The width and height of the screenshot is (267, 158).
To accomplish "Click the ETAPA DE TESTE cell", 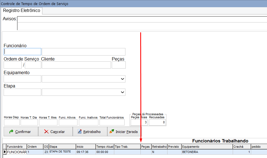I will 62,152.
